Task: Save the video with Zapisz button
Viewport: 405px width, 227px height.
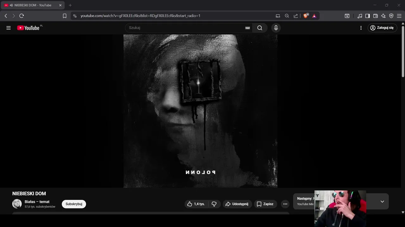Action: [265, 204]
